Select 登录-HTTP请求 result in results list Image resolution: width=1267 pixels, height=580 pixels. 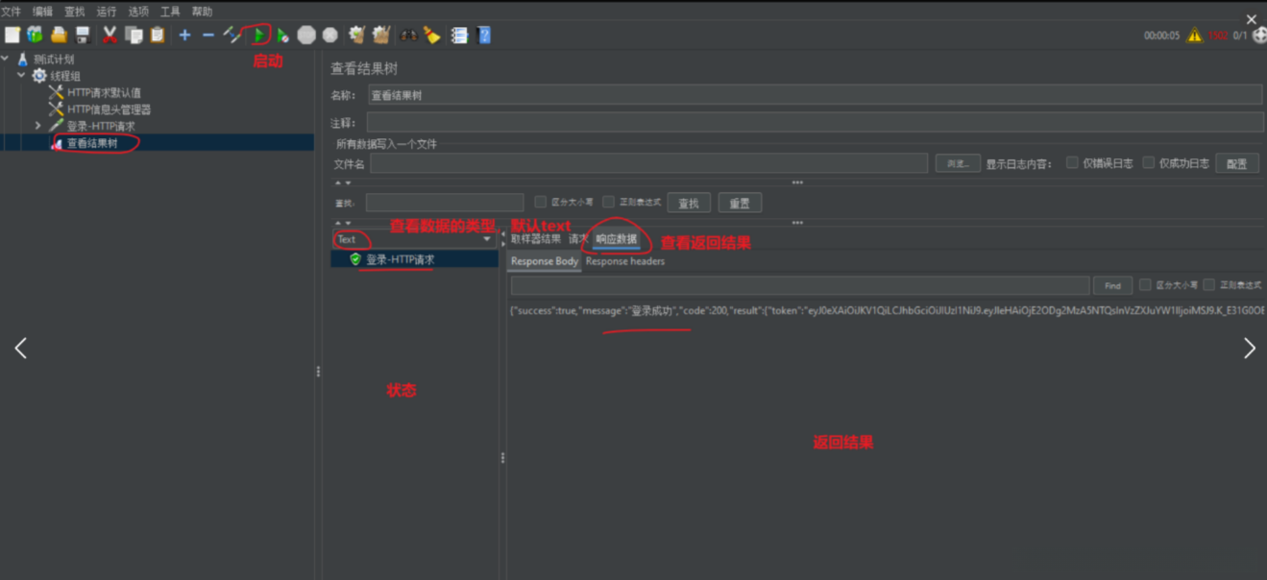point(415,259)
